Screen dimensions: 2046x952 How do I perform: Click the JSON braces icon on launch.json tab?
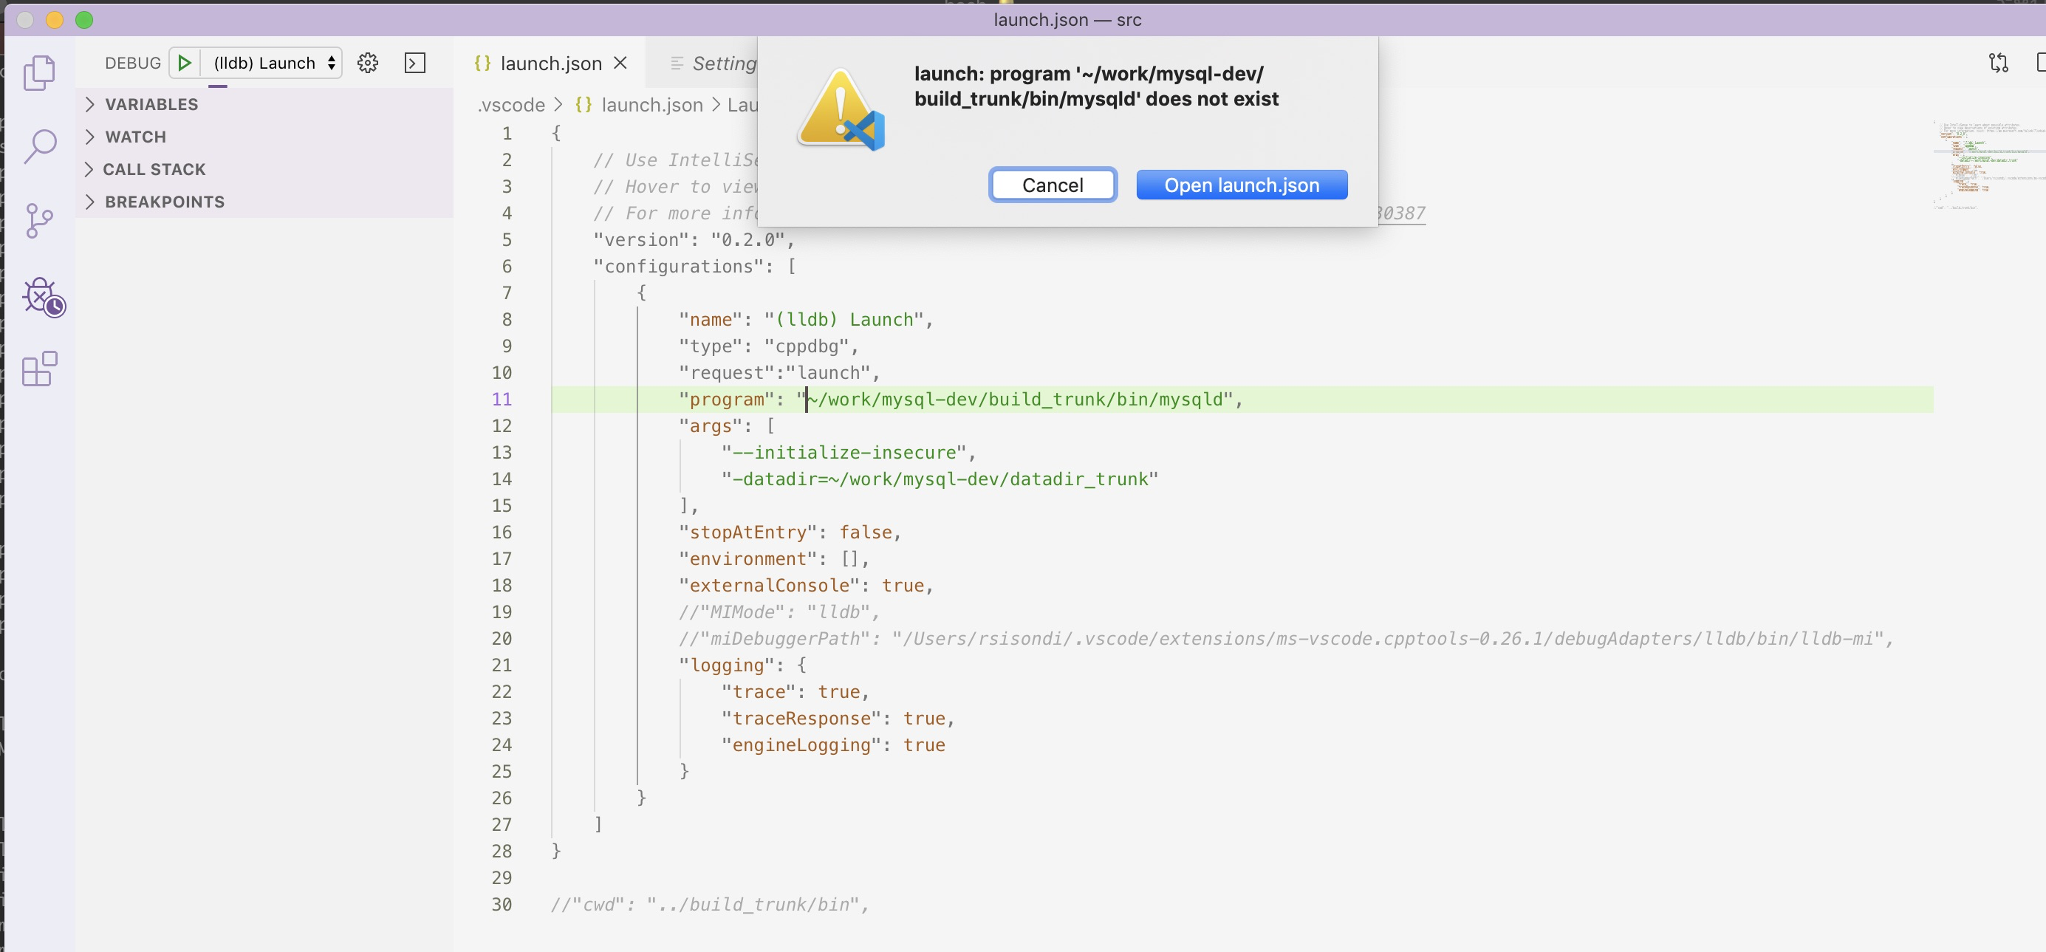click(x=482, y=63)
